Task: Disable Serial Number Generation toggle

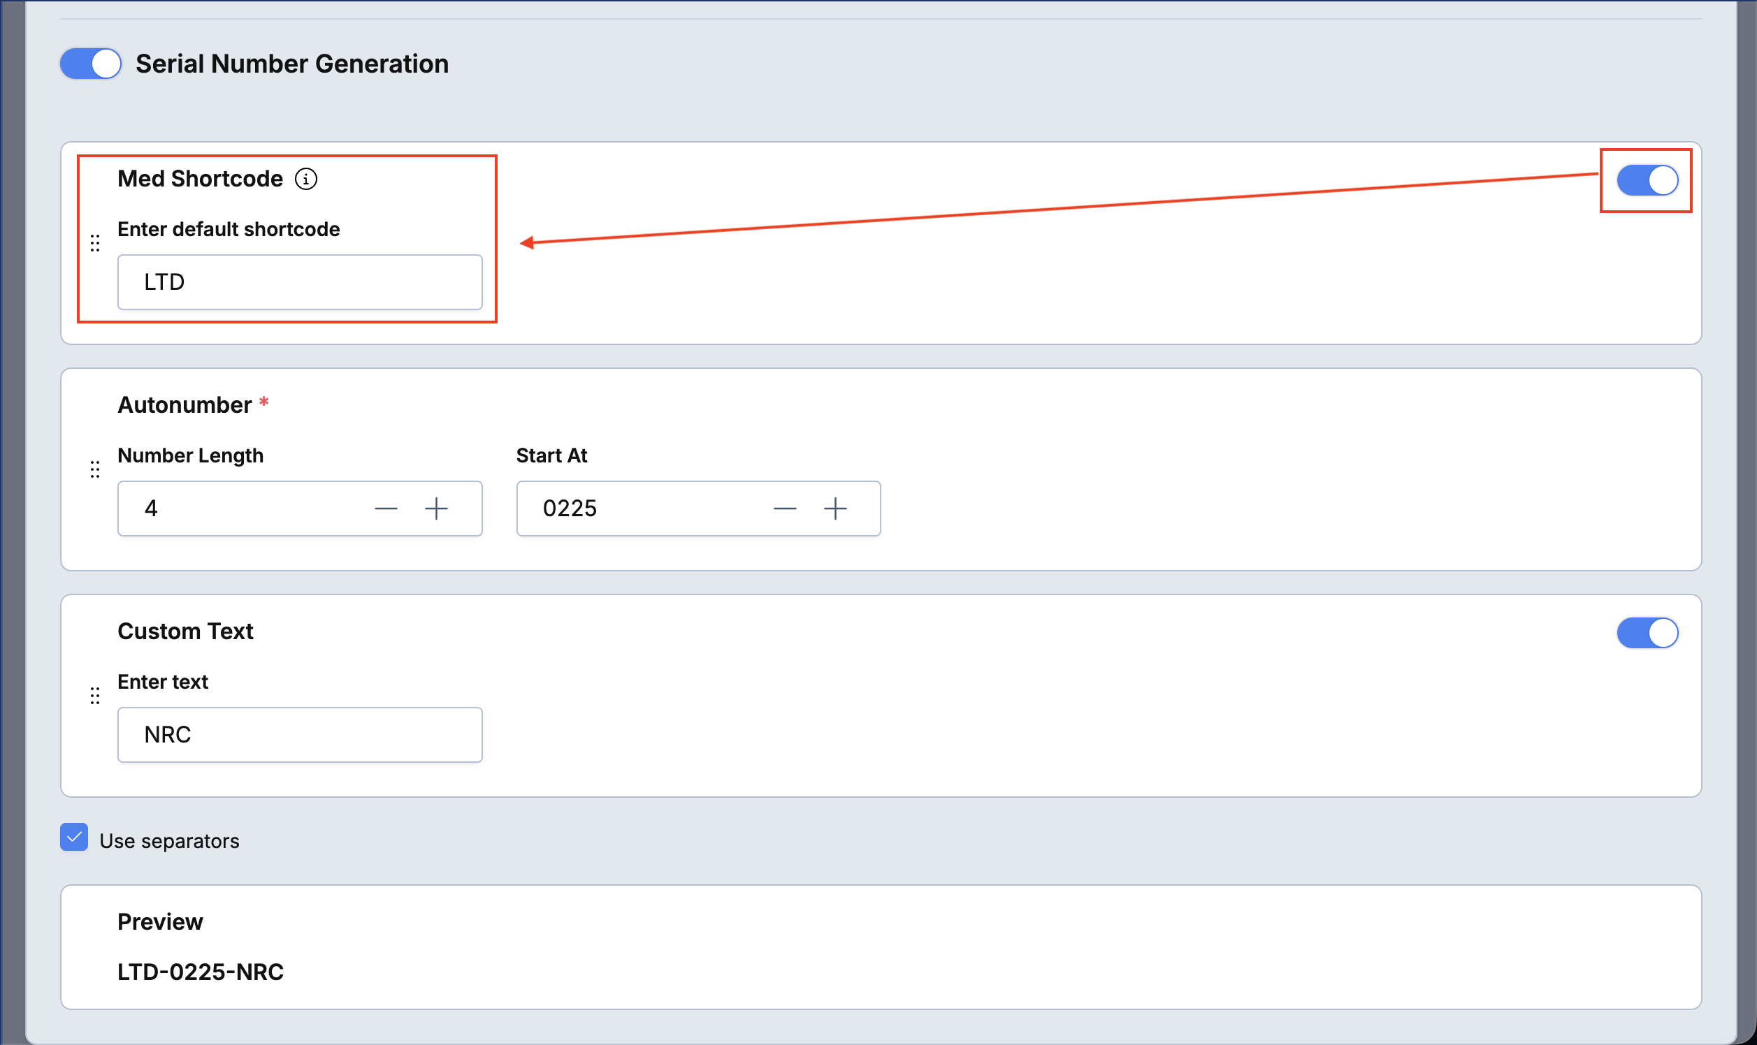Action: click(91, 64)
